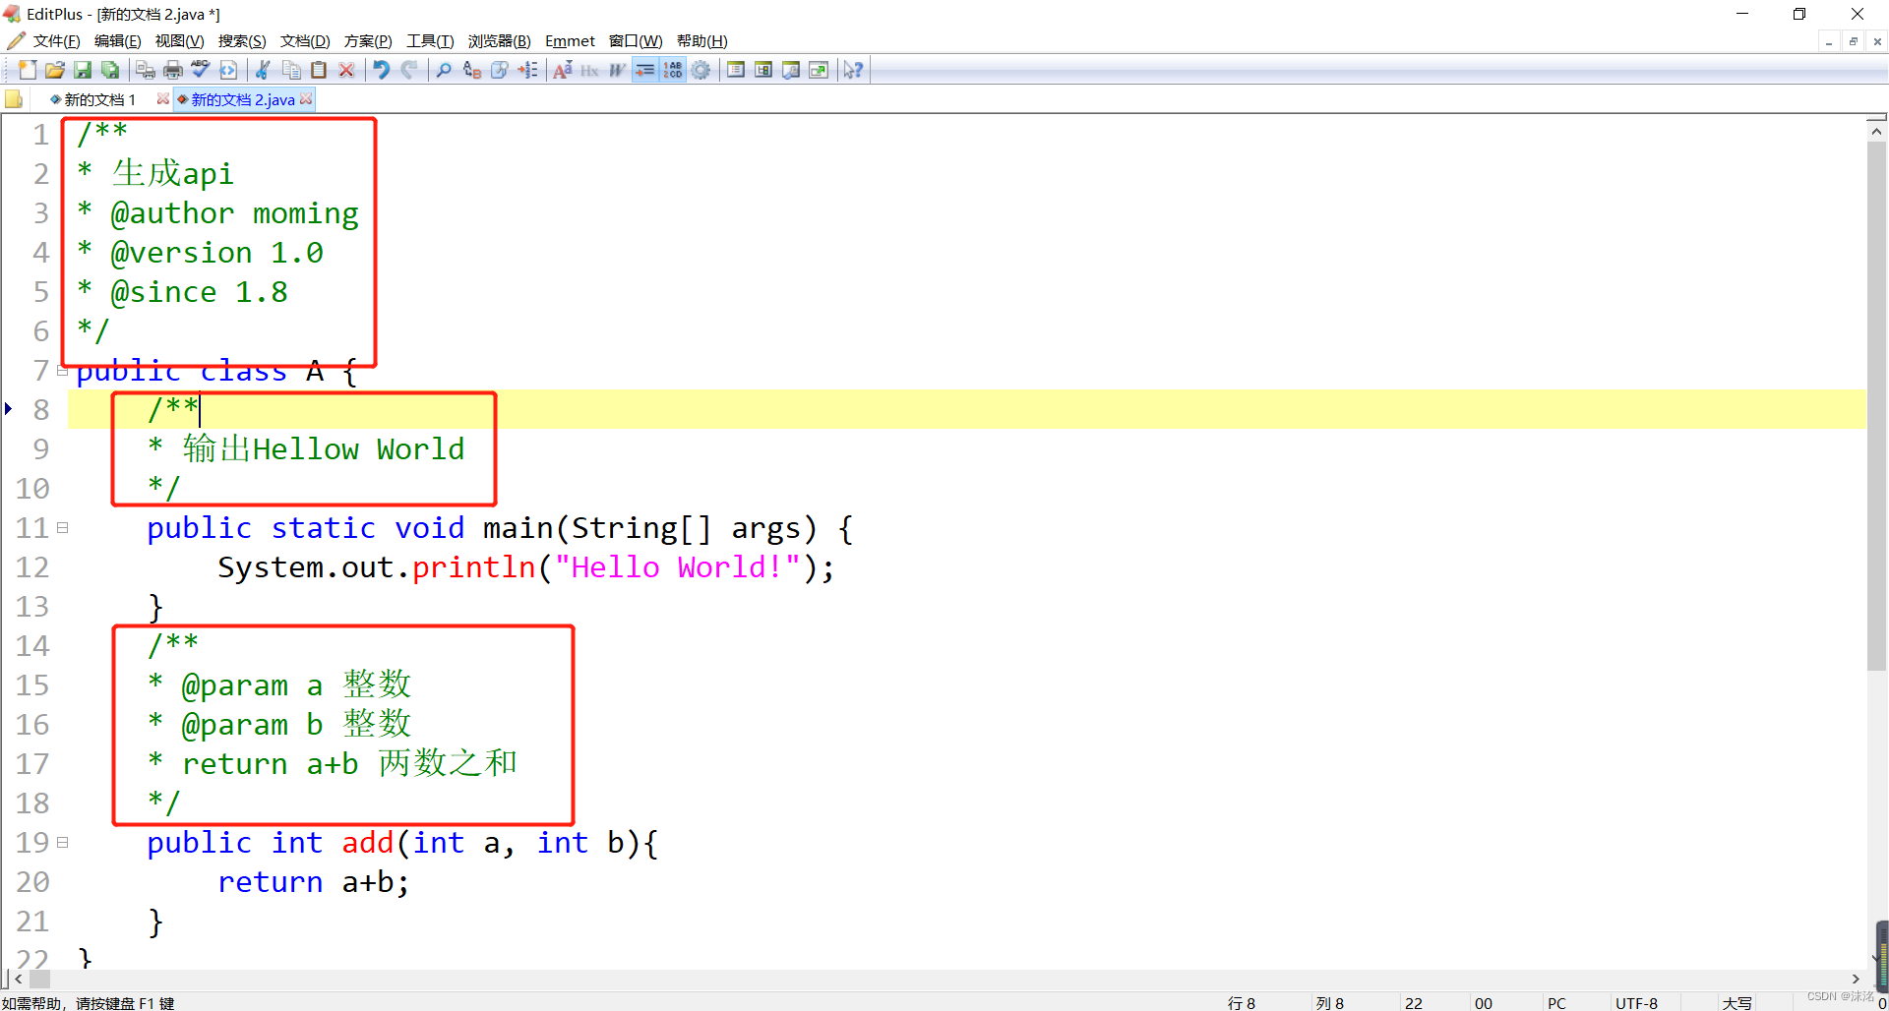Click the vertical scrollbar thumb
Viewport: 1889px width, 1011px height.
1876,407
